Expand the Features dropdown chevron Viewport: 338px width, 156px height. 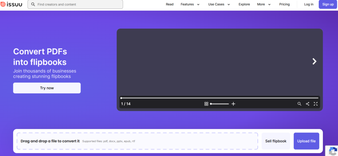(x=198, y=5)
